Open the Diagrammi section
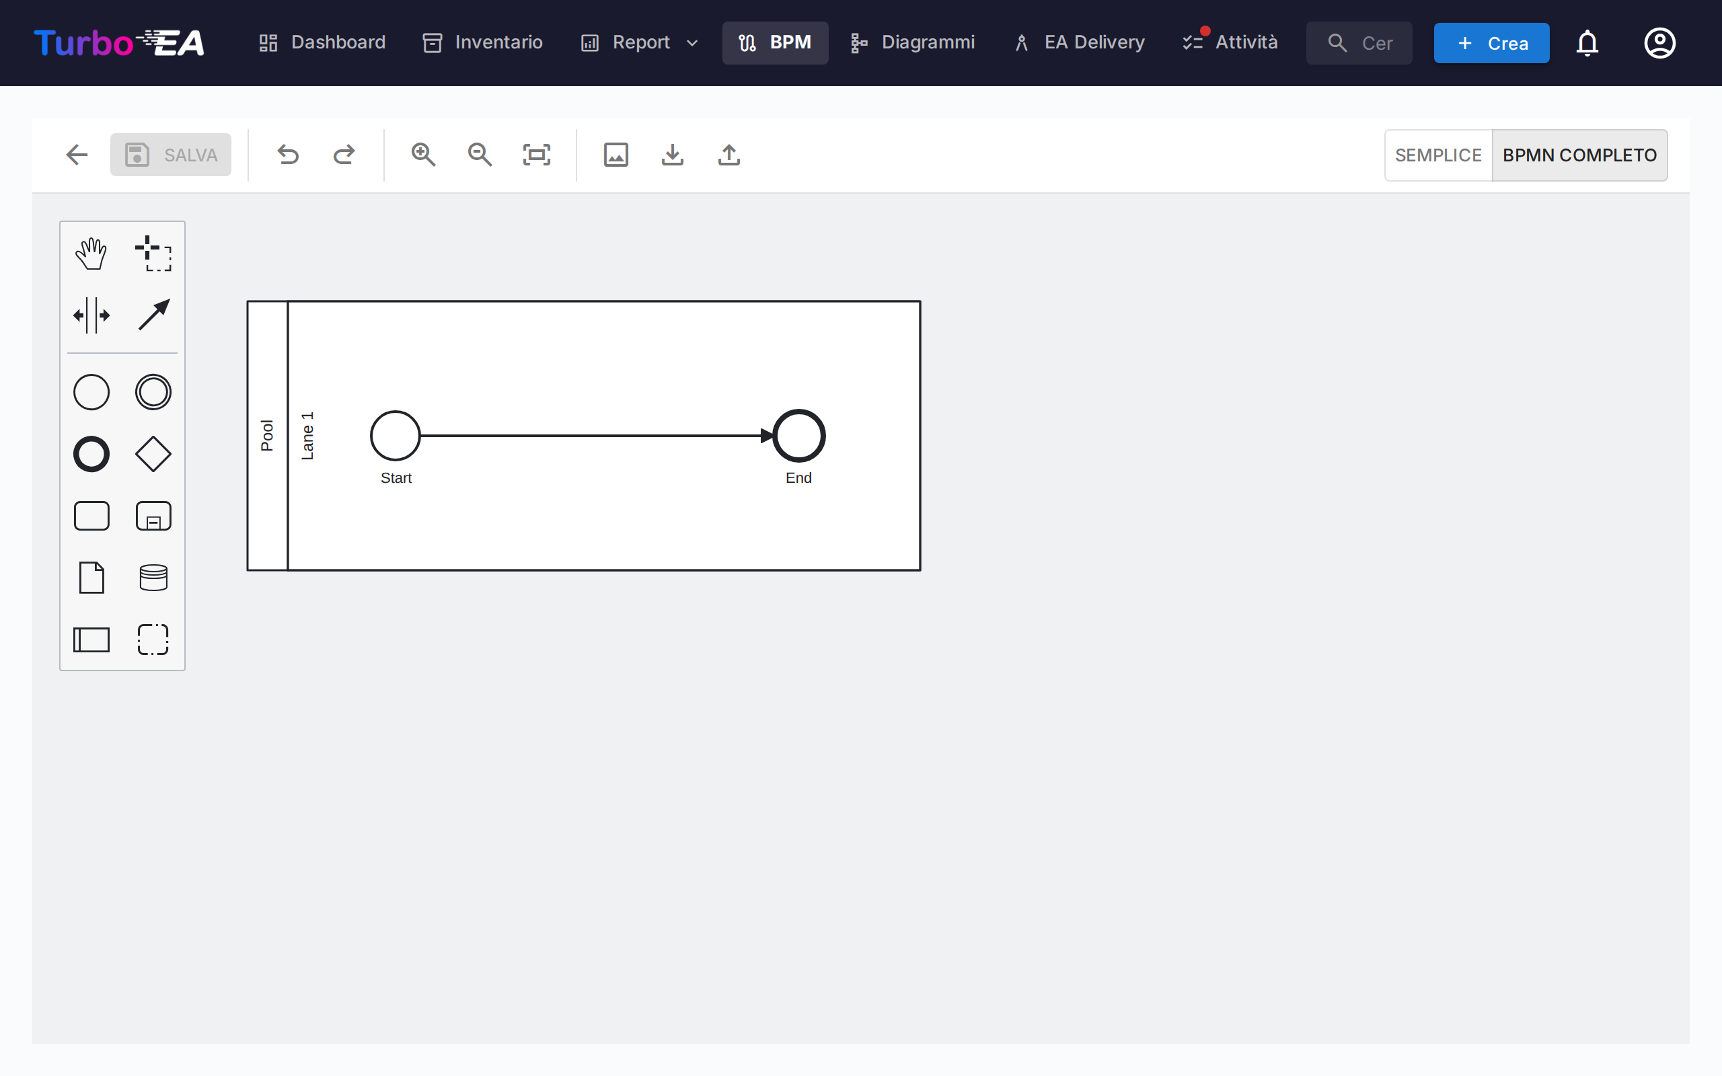 pyautogui.click(x=913, y=42)
